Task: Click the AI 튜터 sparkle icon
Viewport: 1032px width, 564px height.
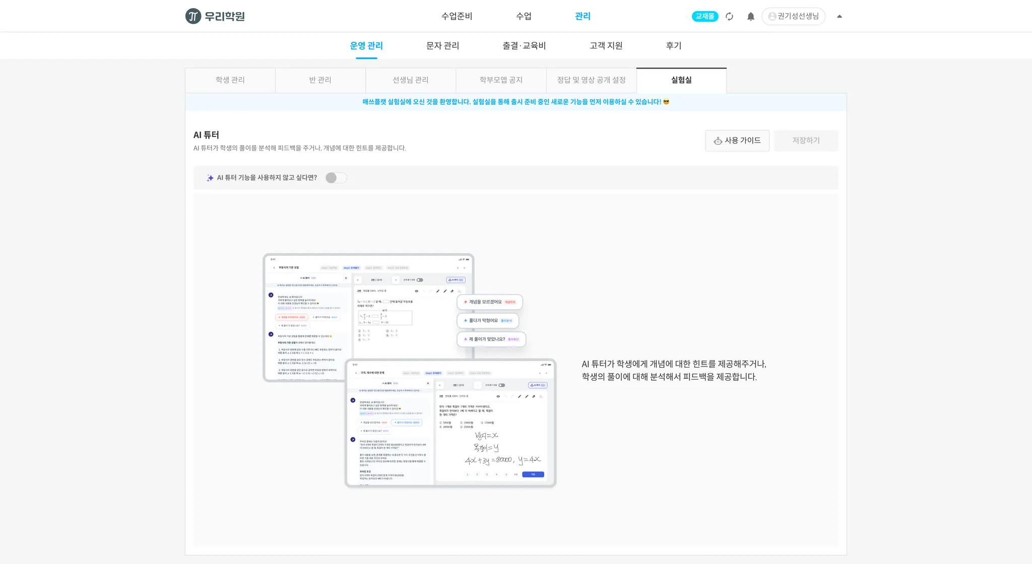Action: (x=210, y=178)
